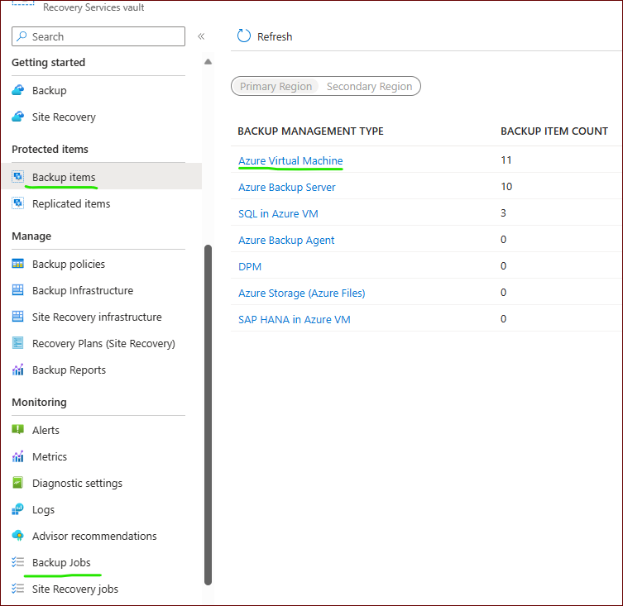Click the magnifier icon in Search box

22,36
